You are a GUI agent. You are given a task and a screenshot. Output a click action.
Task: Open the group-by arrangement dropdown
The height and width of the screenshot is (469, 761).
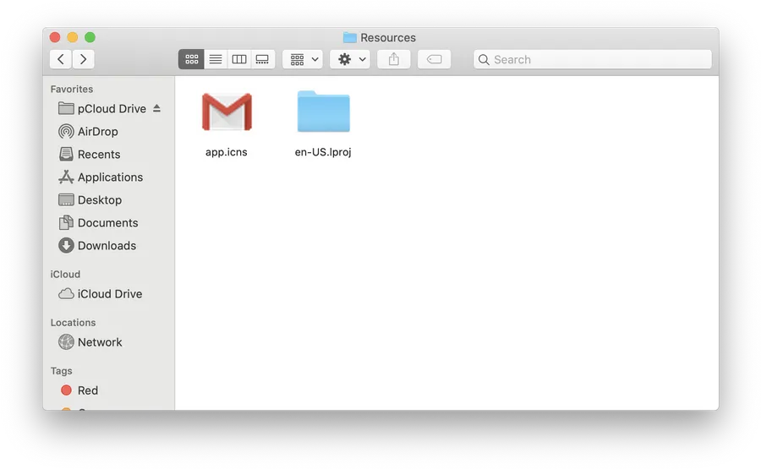303,59
